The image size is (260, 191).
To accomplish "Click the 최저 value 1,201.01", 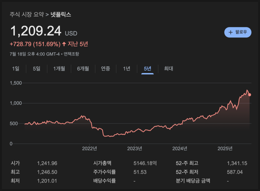I will (47, 181).
